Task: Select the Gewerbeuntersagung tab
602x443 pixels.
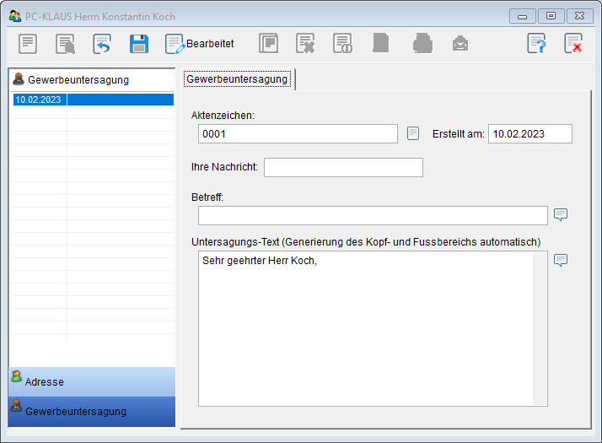Action: [x=237, y=79]
